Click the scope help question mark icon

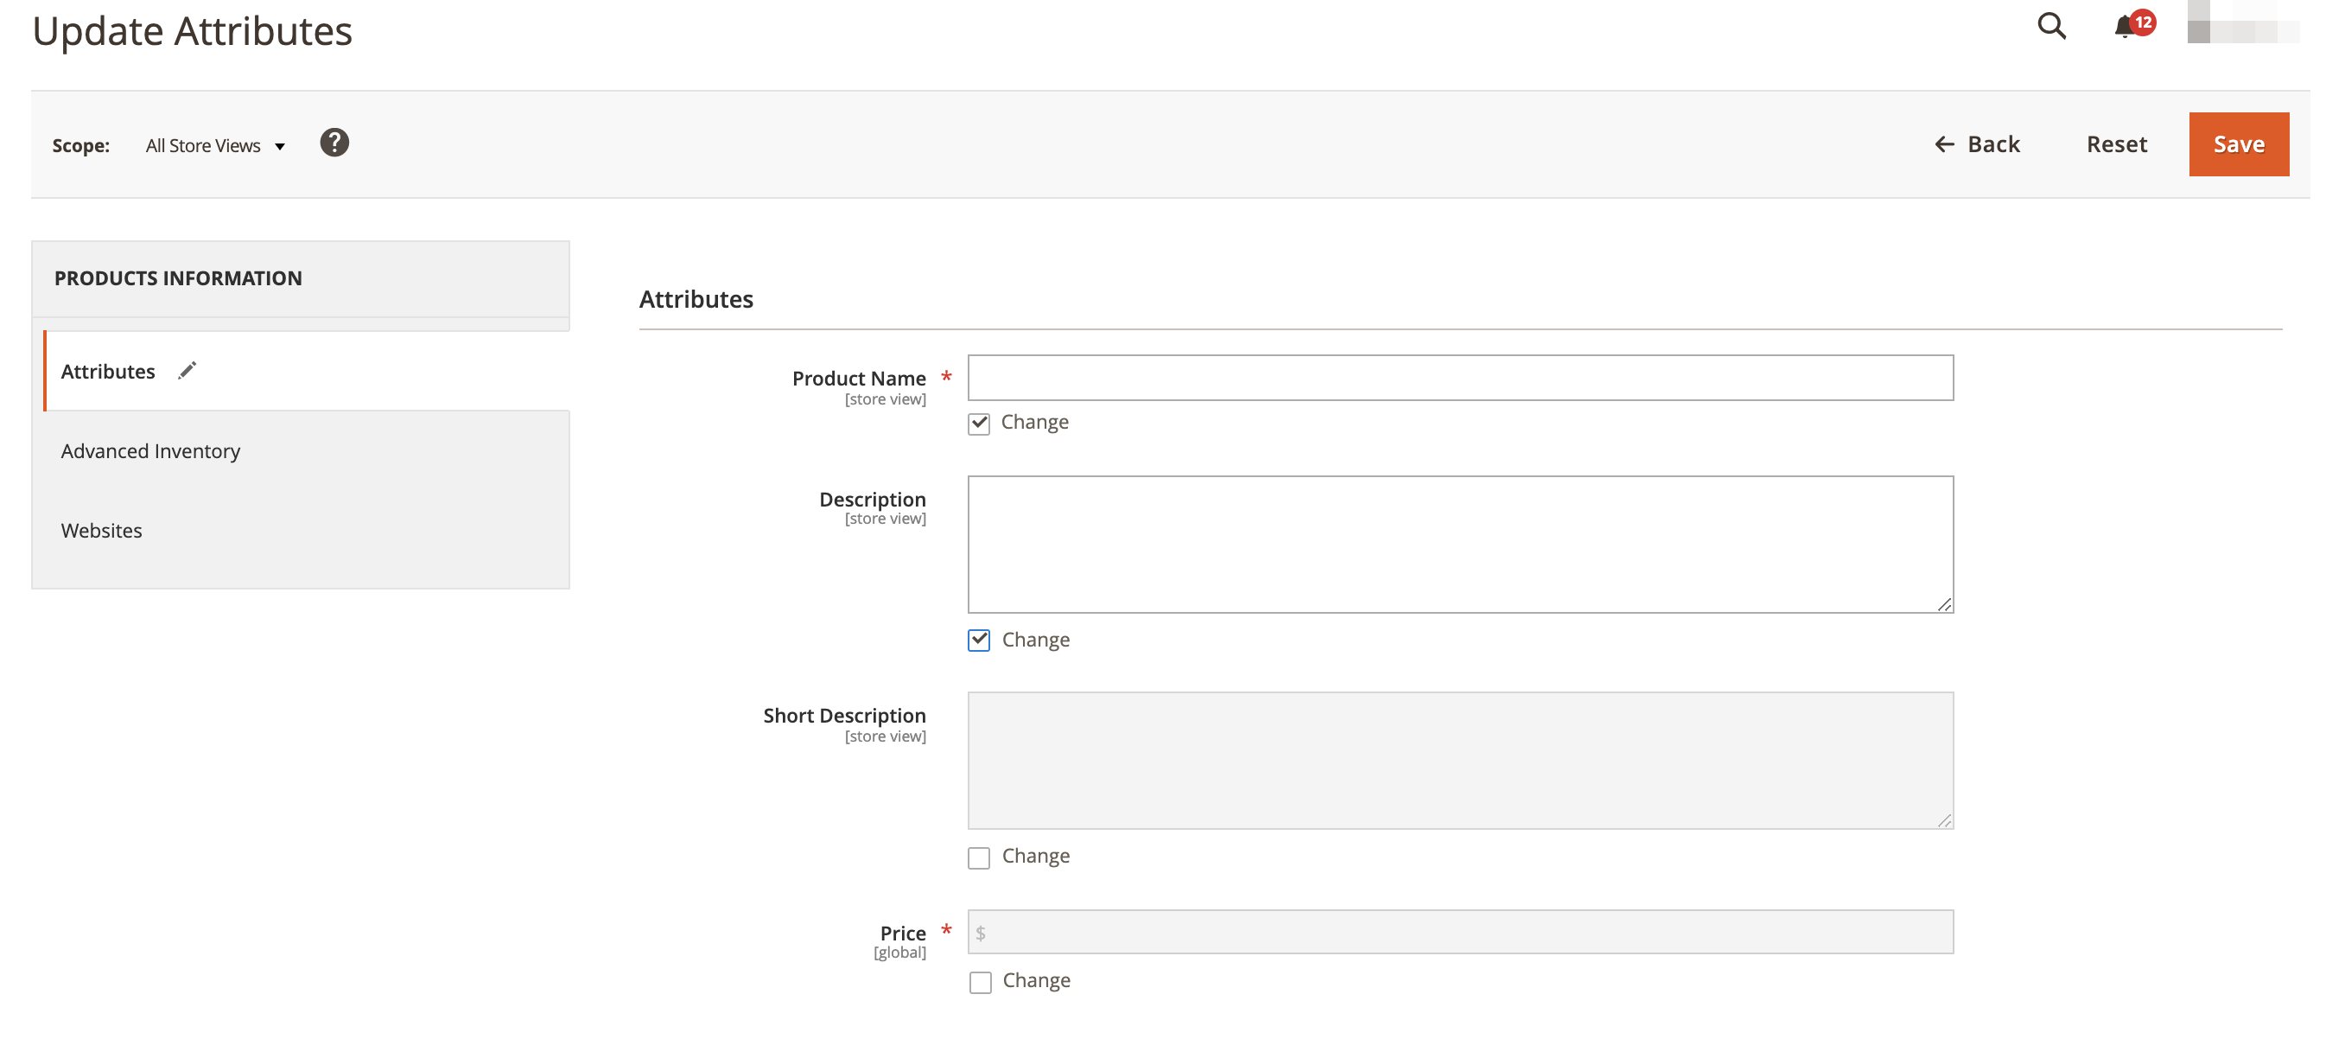[334, 143]
